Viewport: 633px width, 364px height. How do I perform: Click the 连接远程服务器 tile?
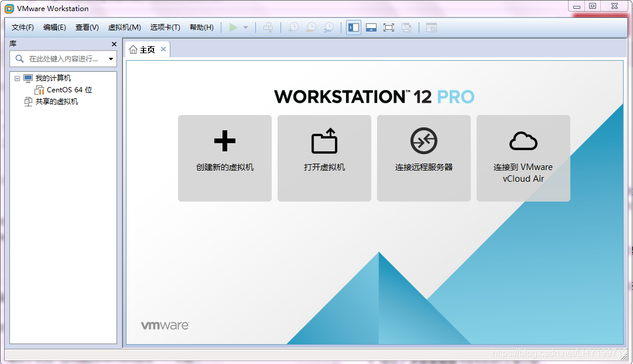tap(424, 158)
